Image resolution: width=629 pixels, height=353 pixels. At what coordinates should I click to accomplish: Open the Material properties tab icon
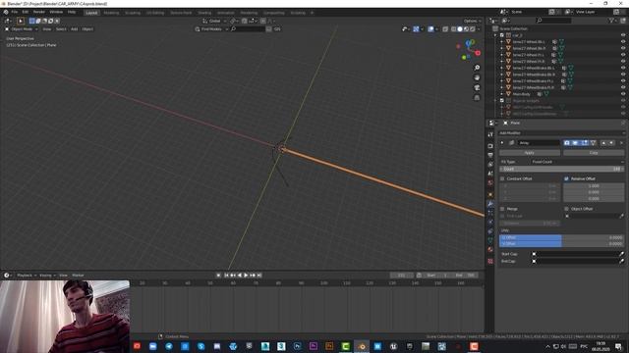coord(490,250)
